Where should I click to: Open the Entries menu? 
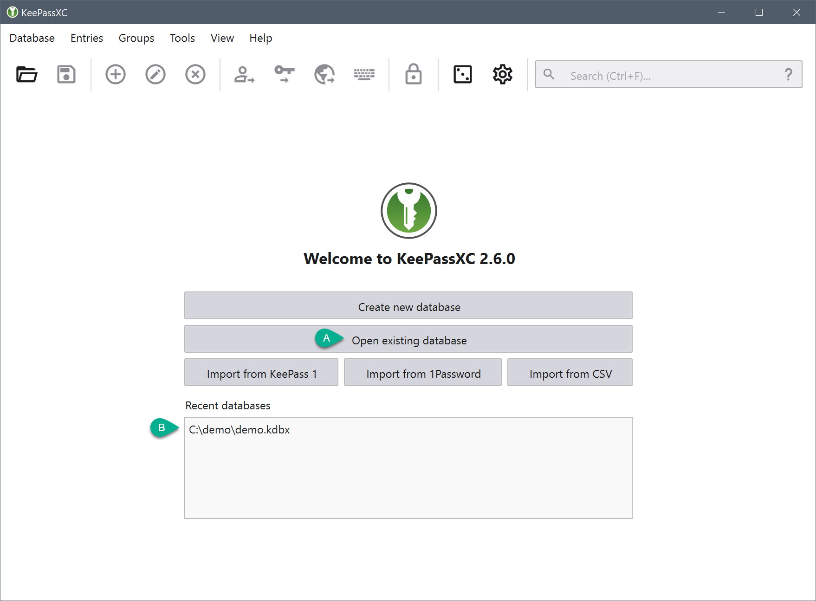tap(87, 38)
